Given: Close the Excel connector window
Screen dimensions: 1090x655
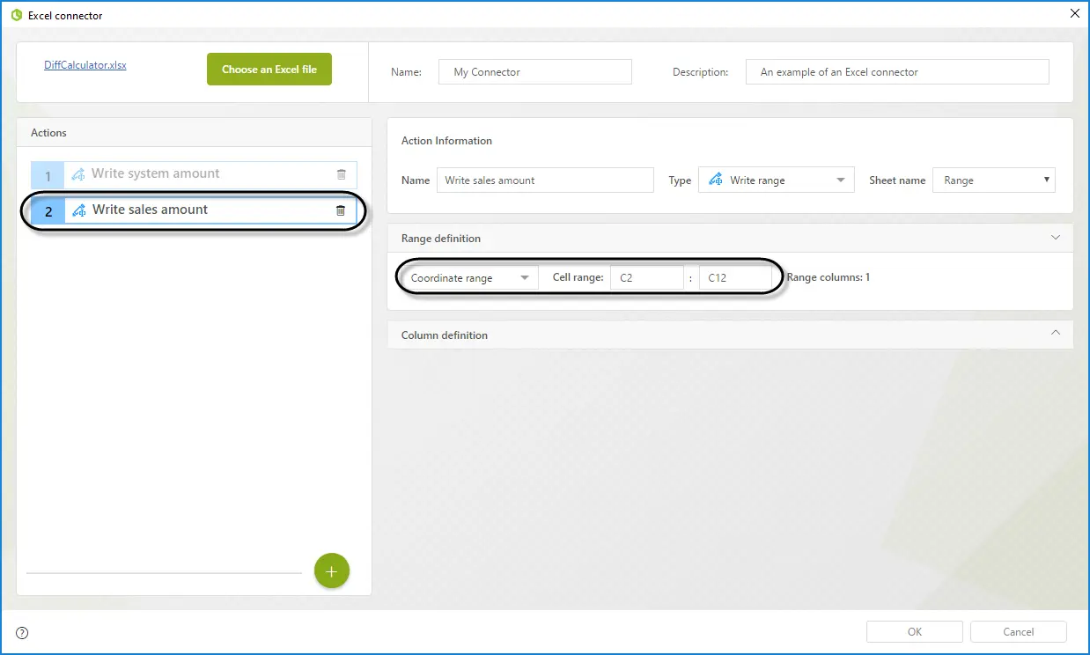Looking at the screenshot, I should pyautogui.click(x=1074, y=13).
